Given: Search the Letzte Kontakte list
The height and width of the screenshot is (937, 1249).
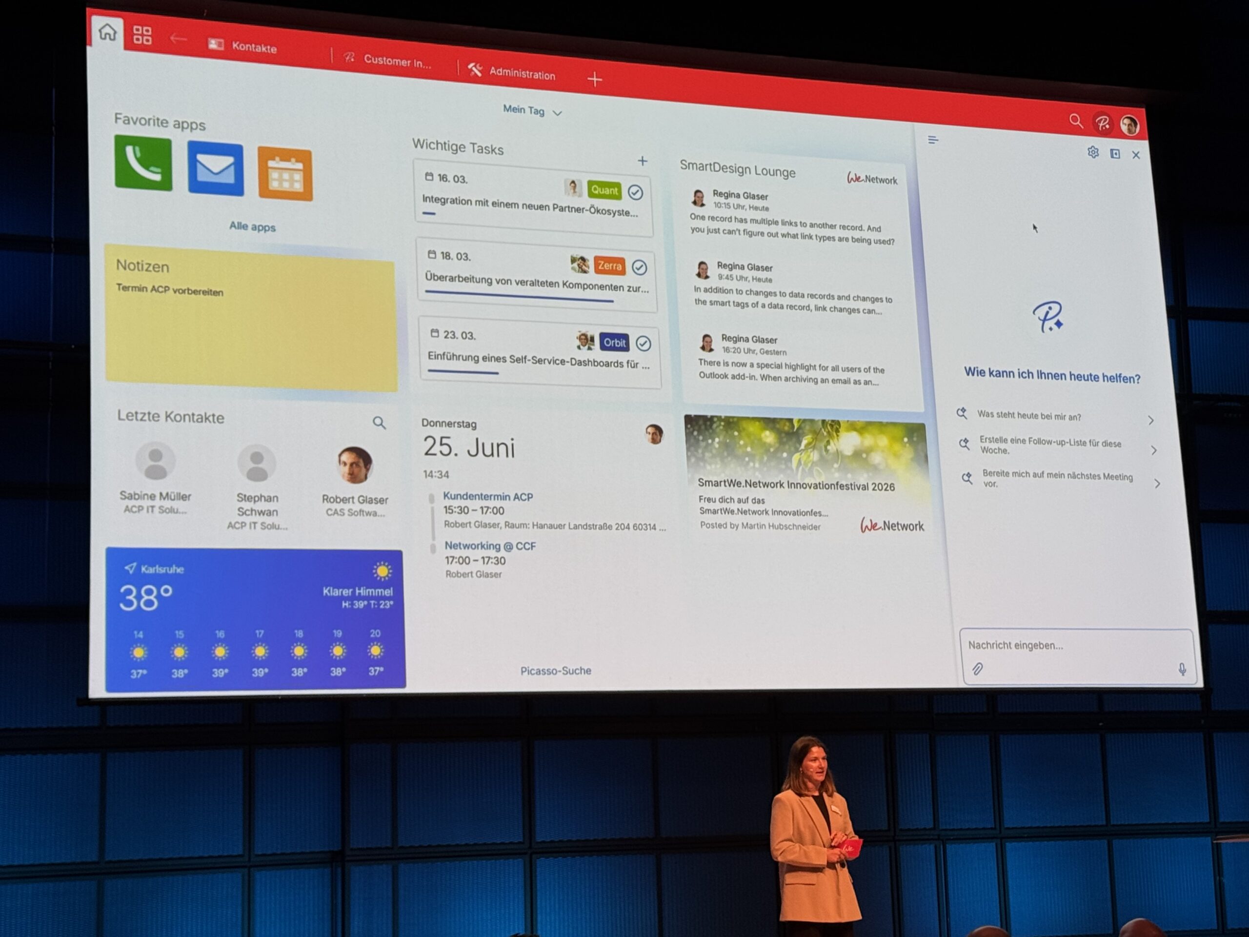Looking at the screenshot, I should click(379, 423).
